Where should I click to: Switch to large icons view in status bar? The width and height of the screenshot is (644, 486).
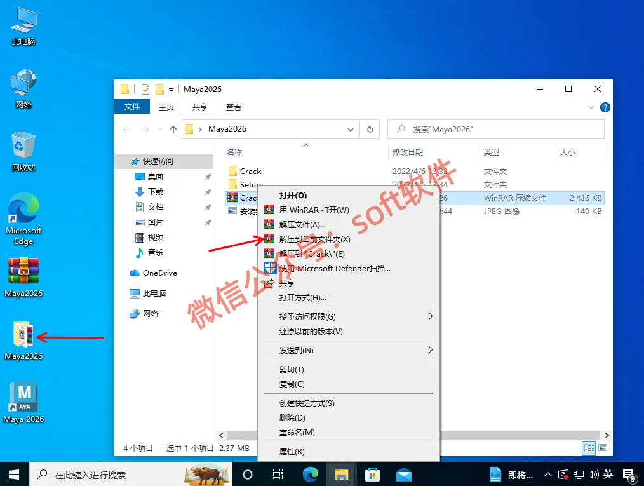click(603, 448)
